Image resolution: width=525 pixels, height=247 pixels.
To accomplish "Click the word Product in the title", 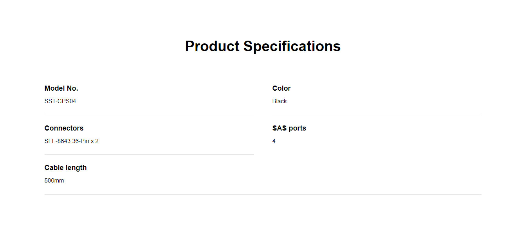I will tap(212, 46).
